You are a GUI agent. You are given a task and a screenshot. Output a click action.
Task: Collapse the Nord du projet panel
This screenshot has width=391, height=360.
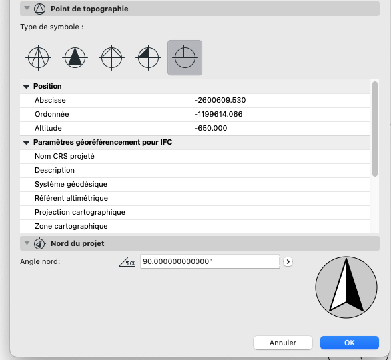click(x=27, y=243)
